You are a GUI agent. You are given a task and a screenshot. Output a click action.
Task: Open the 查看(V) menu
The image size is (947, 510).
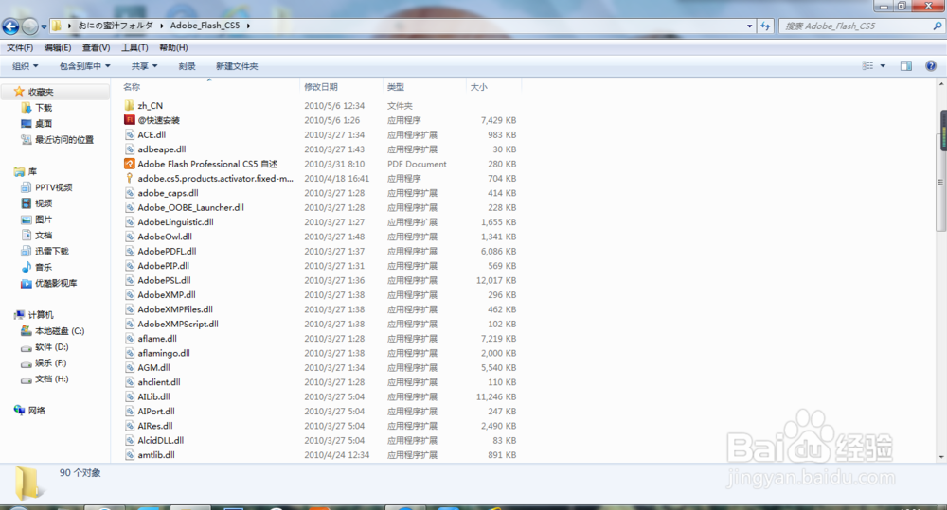96,47
